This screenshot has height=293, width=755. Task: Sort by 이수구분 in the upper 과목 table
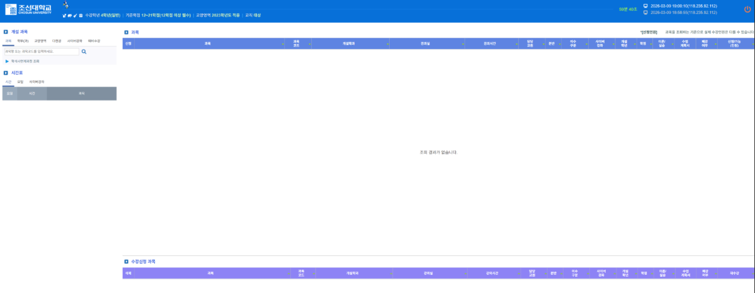[x=574, y=43]
